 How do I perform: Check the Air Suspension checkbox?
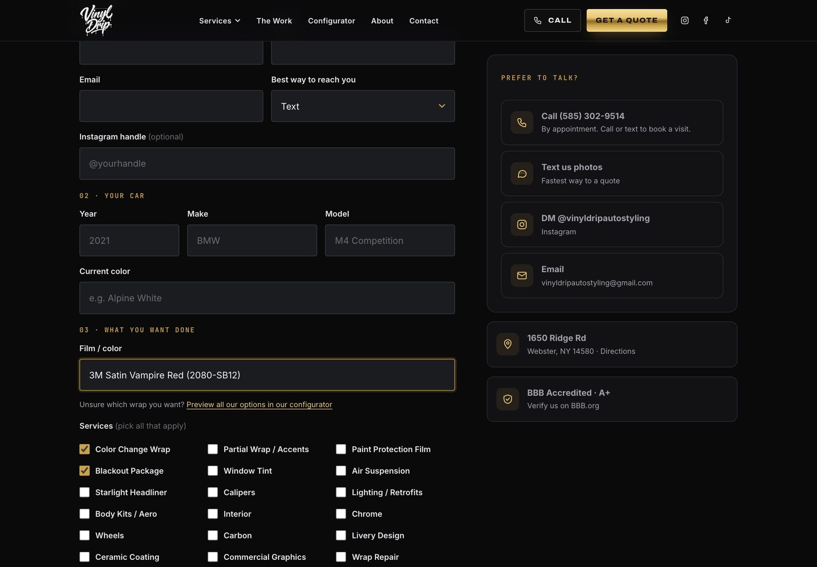tap(341, 471)
